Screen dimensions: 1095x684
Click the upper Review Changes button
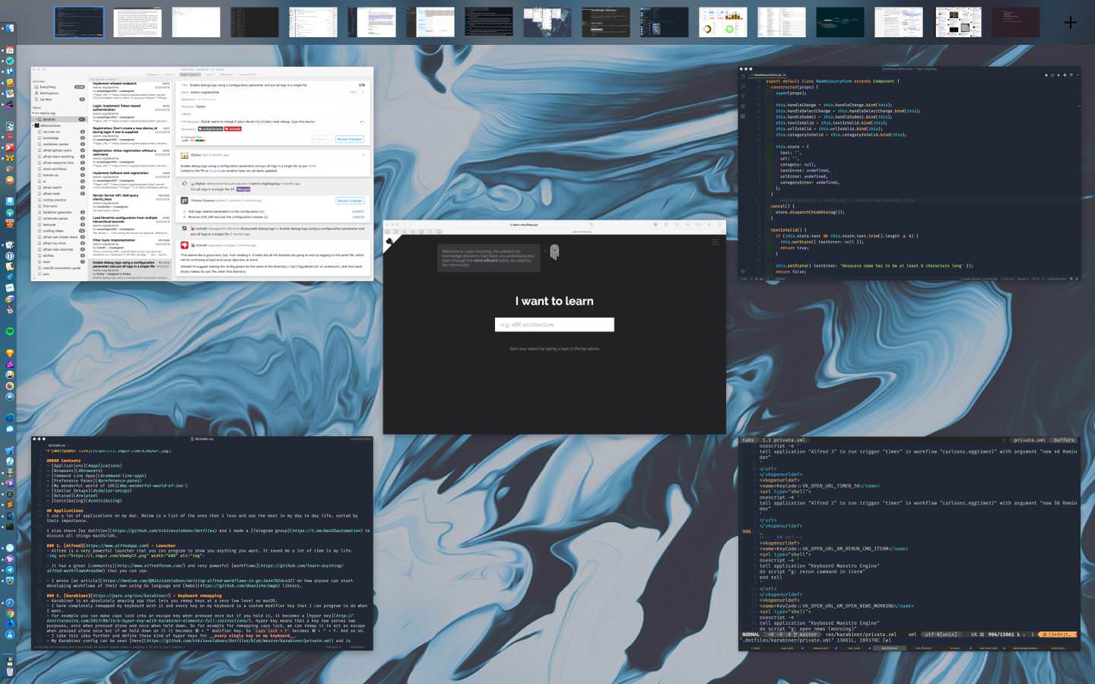pos(350,139)
